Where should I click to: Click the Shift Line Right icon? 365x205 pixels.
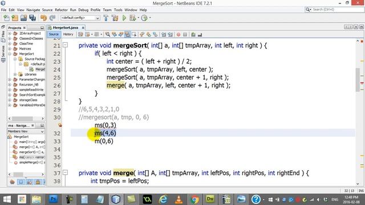pyautogui.click(x=170, y=34)
